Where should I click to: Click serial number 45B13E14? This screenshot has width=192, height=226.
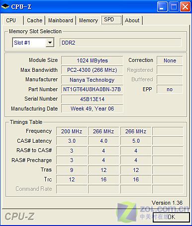[x=92, y=99]
